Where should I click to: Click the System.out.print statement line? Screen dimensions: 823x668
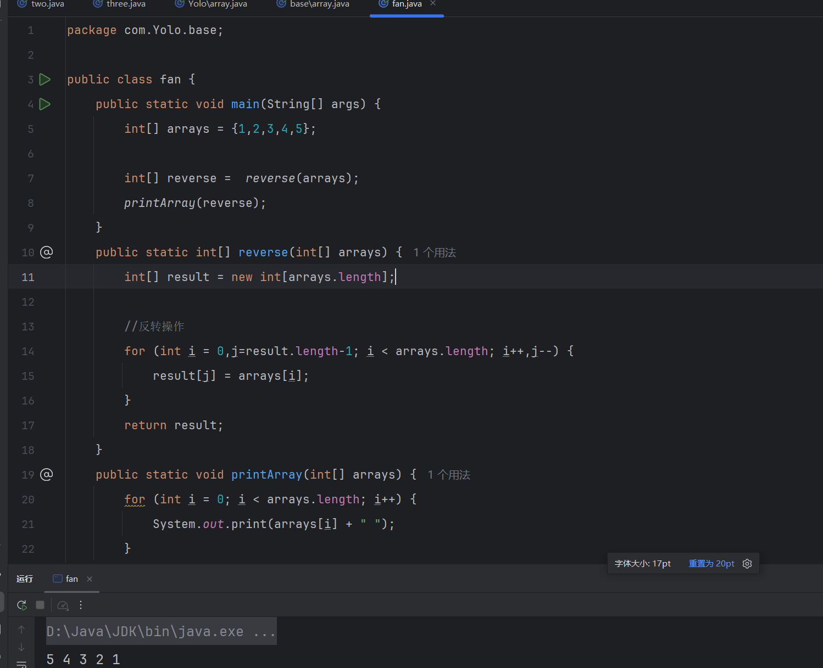coord(274,524)
